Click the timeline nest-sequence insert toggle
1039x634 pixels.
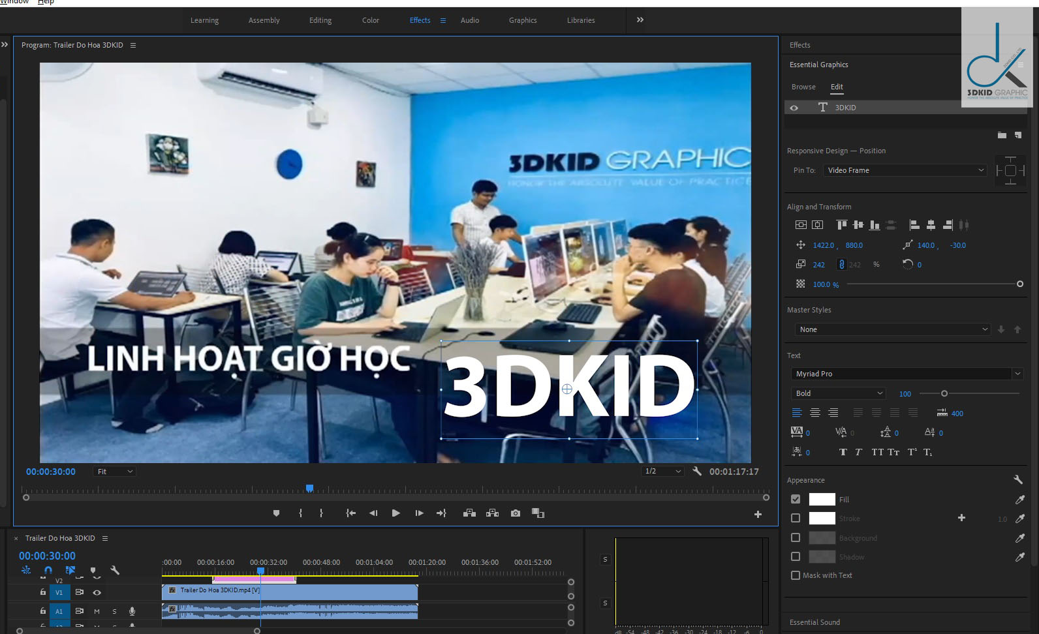click(26, 570)
